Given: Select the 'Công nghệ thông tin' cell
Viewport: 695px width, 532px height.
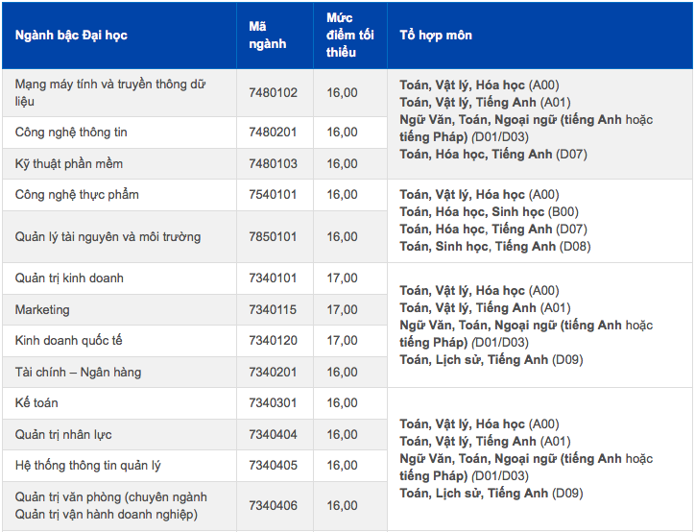Looking at the screenshot, I should click(71, 133).
